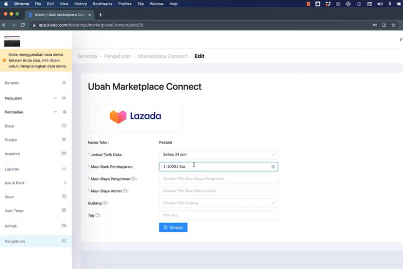403x269 pixels.
Task: Go to Beranda breadcrumb
Action: pyautogui.click(x=87, y=56)
